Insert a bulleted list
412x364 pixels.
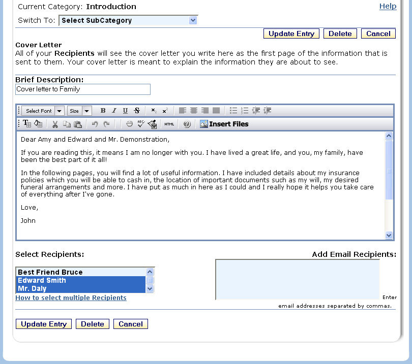[233, 111]
